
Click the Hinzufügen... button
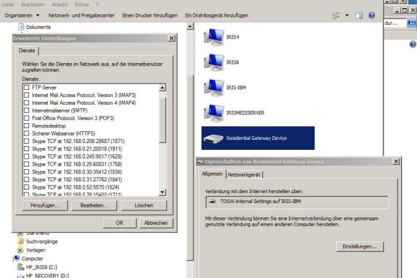click(x=45, y=206)
